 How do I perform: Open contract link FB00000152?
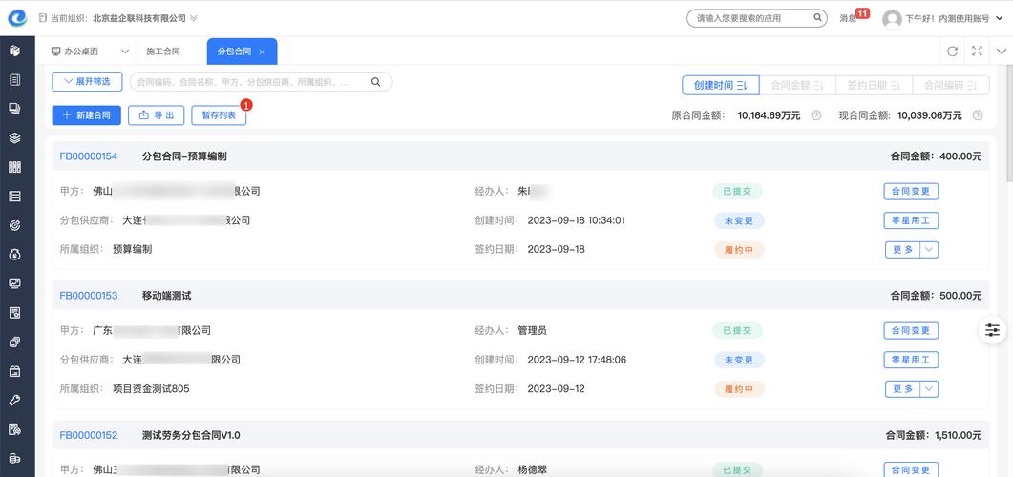[89, 435]
